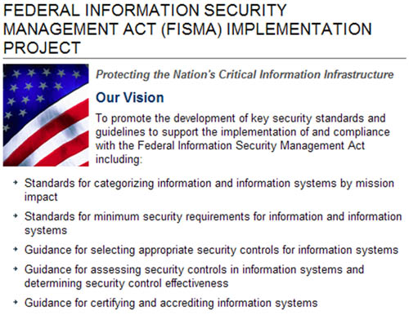This screenshot has height=315, width=409.
Task: Click the bullet icon beside minimum security requirements
Action: coord(16,215)
